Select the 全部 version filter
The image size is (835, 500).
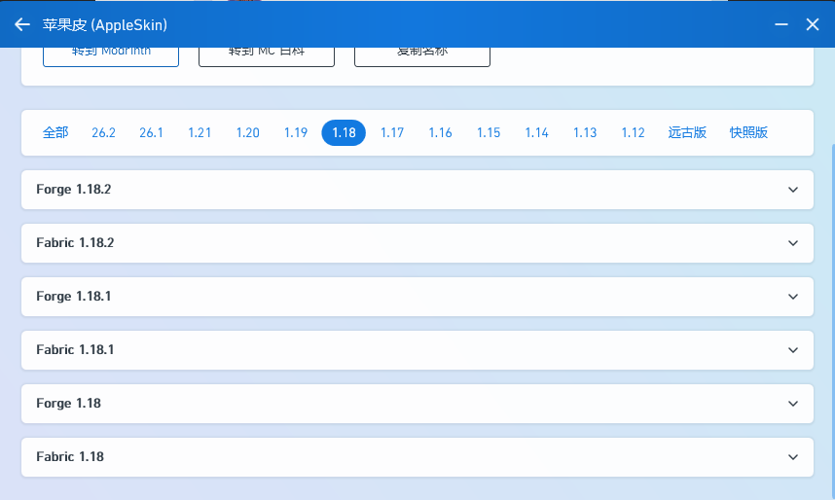click(x=55, y=132)
